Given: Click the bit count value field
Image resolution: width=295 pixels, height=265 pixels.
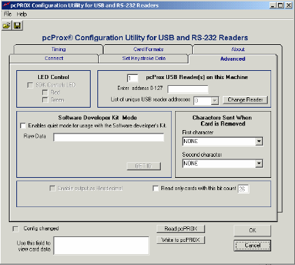Looking at the screenshot, I should [x=243, y=189].
